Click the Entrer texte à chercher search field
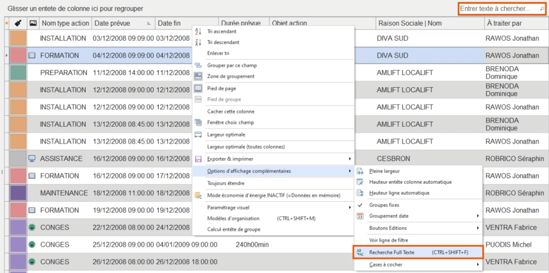Image resolution: width=549 pixels, height=273 pixels. pos(498,9)
